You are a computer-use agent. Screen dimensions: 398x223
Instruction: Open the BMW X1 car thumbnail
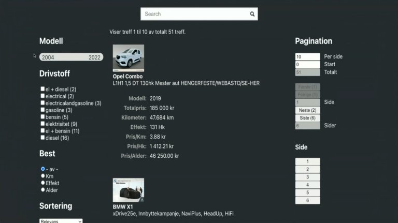point(129,190)
